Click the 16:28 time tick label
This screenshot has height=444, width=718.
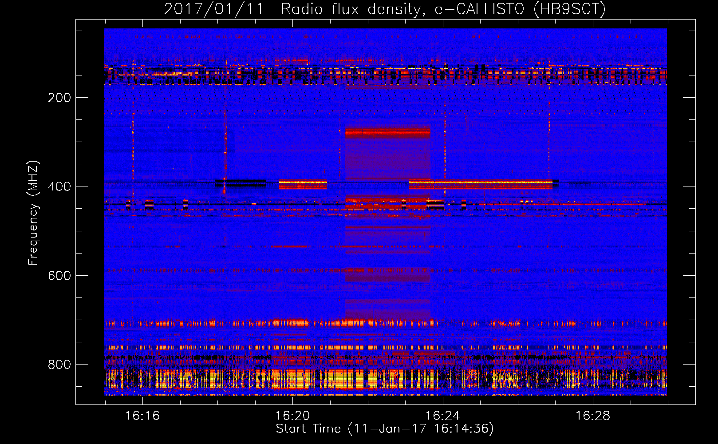[593, 416]
